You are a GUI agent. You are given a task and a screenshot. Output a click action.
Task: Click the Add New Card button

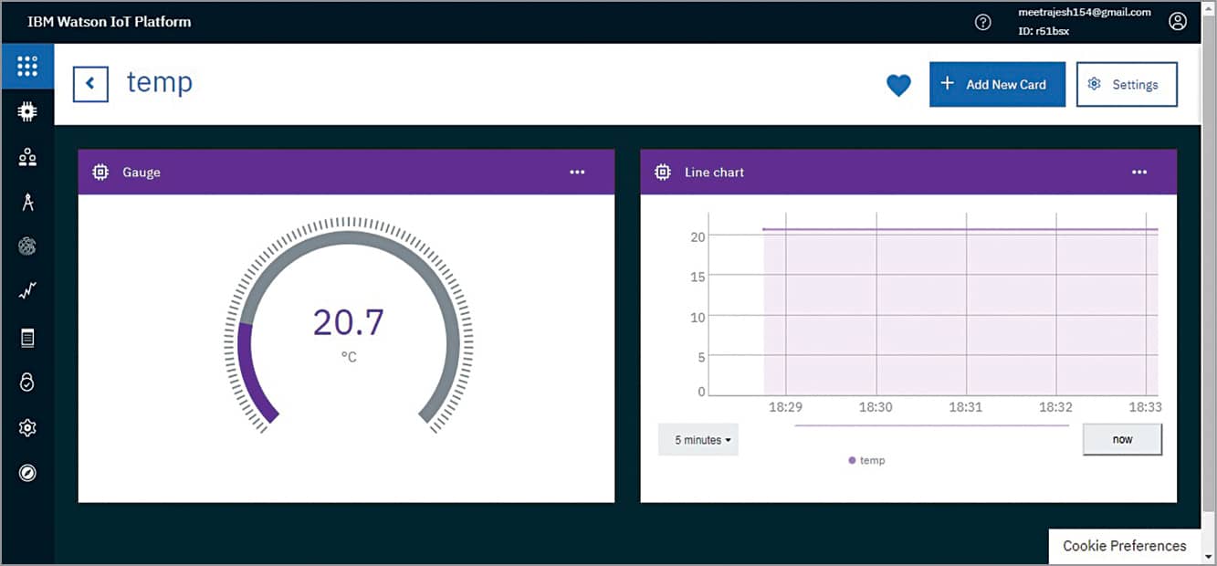[x=997, y=84]
